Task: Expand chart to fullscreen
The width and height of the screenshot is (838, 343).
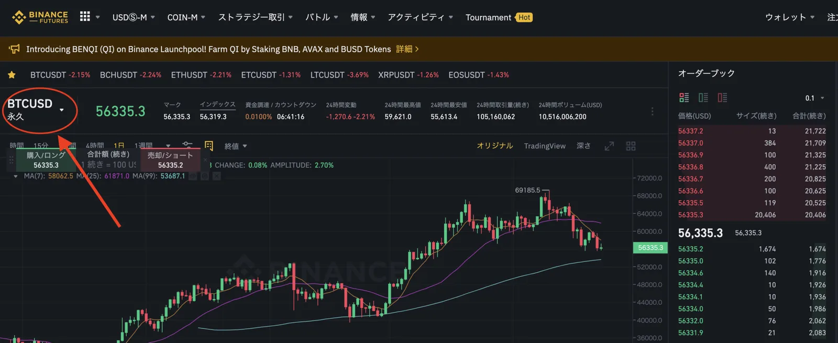Action: (609, 146)
